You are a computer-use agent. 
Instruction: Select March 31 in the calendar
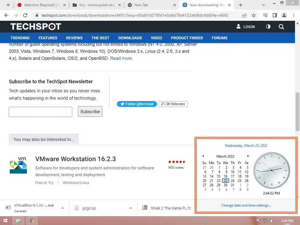[232, 185]
